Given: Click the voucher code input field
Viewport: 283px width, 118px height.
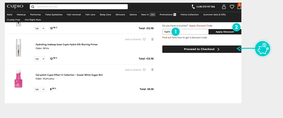Looking at the screenshot, I should pos(185,32).
